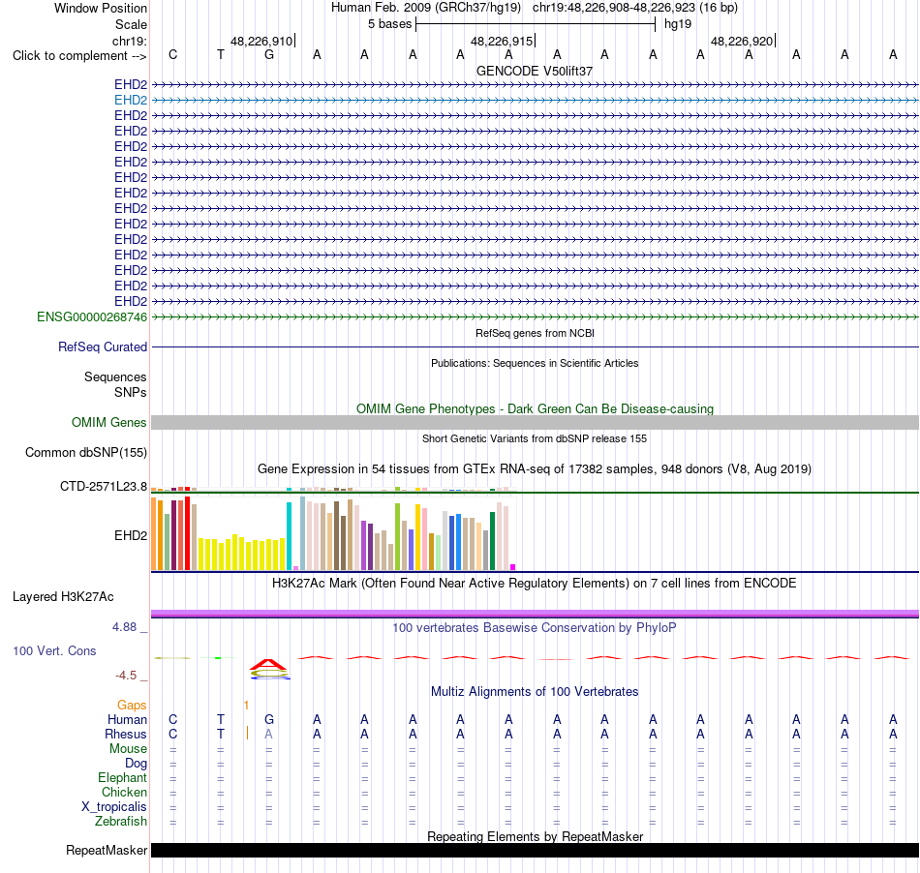Viewport: 920px width, 873px height.
Task: Click the Zebrafish alignment row label
Action: point(121,821)
